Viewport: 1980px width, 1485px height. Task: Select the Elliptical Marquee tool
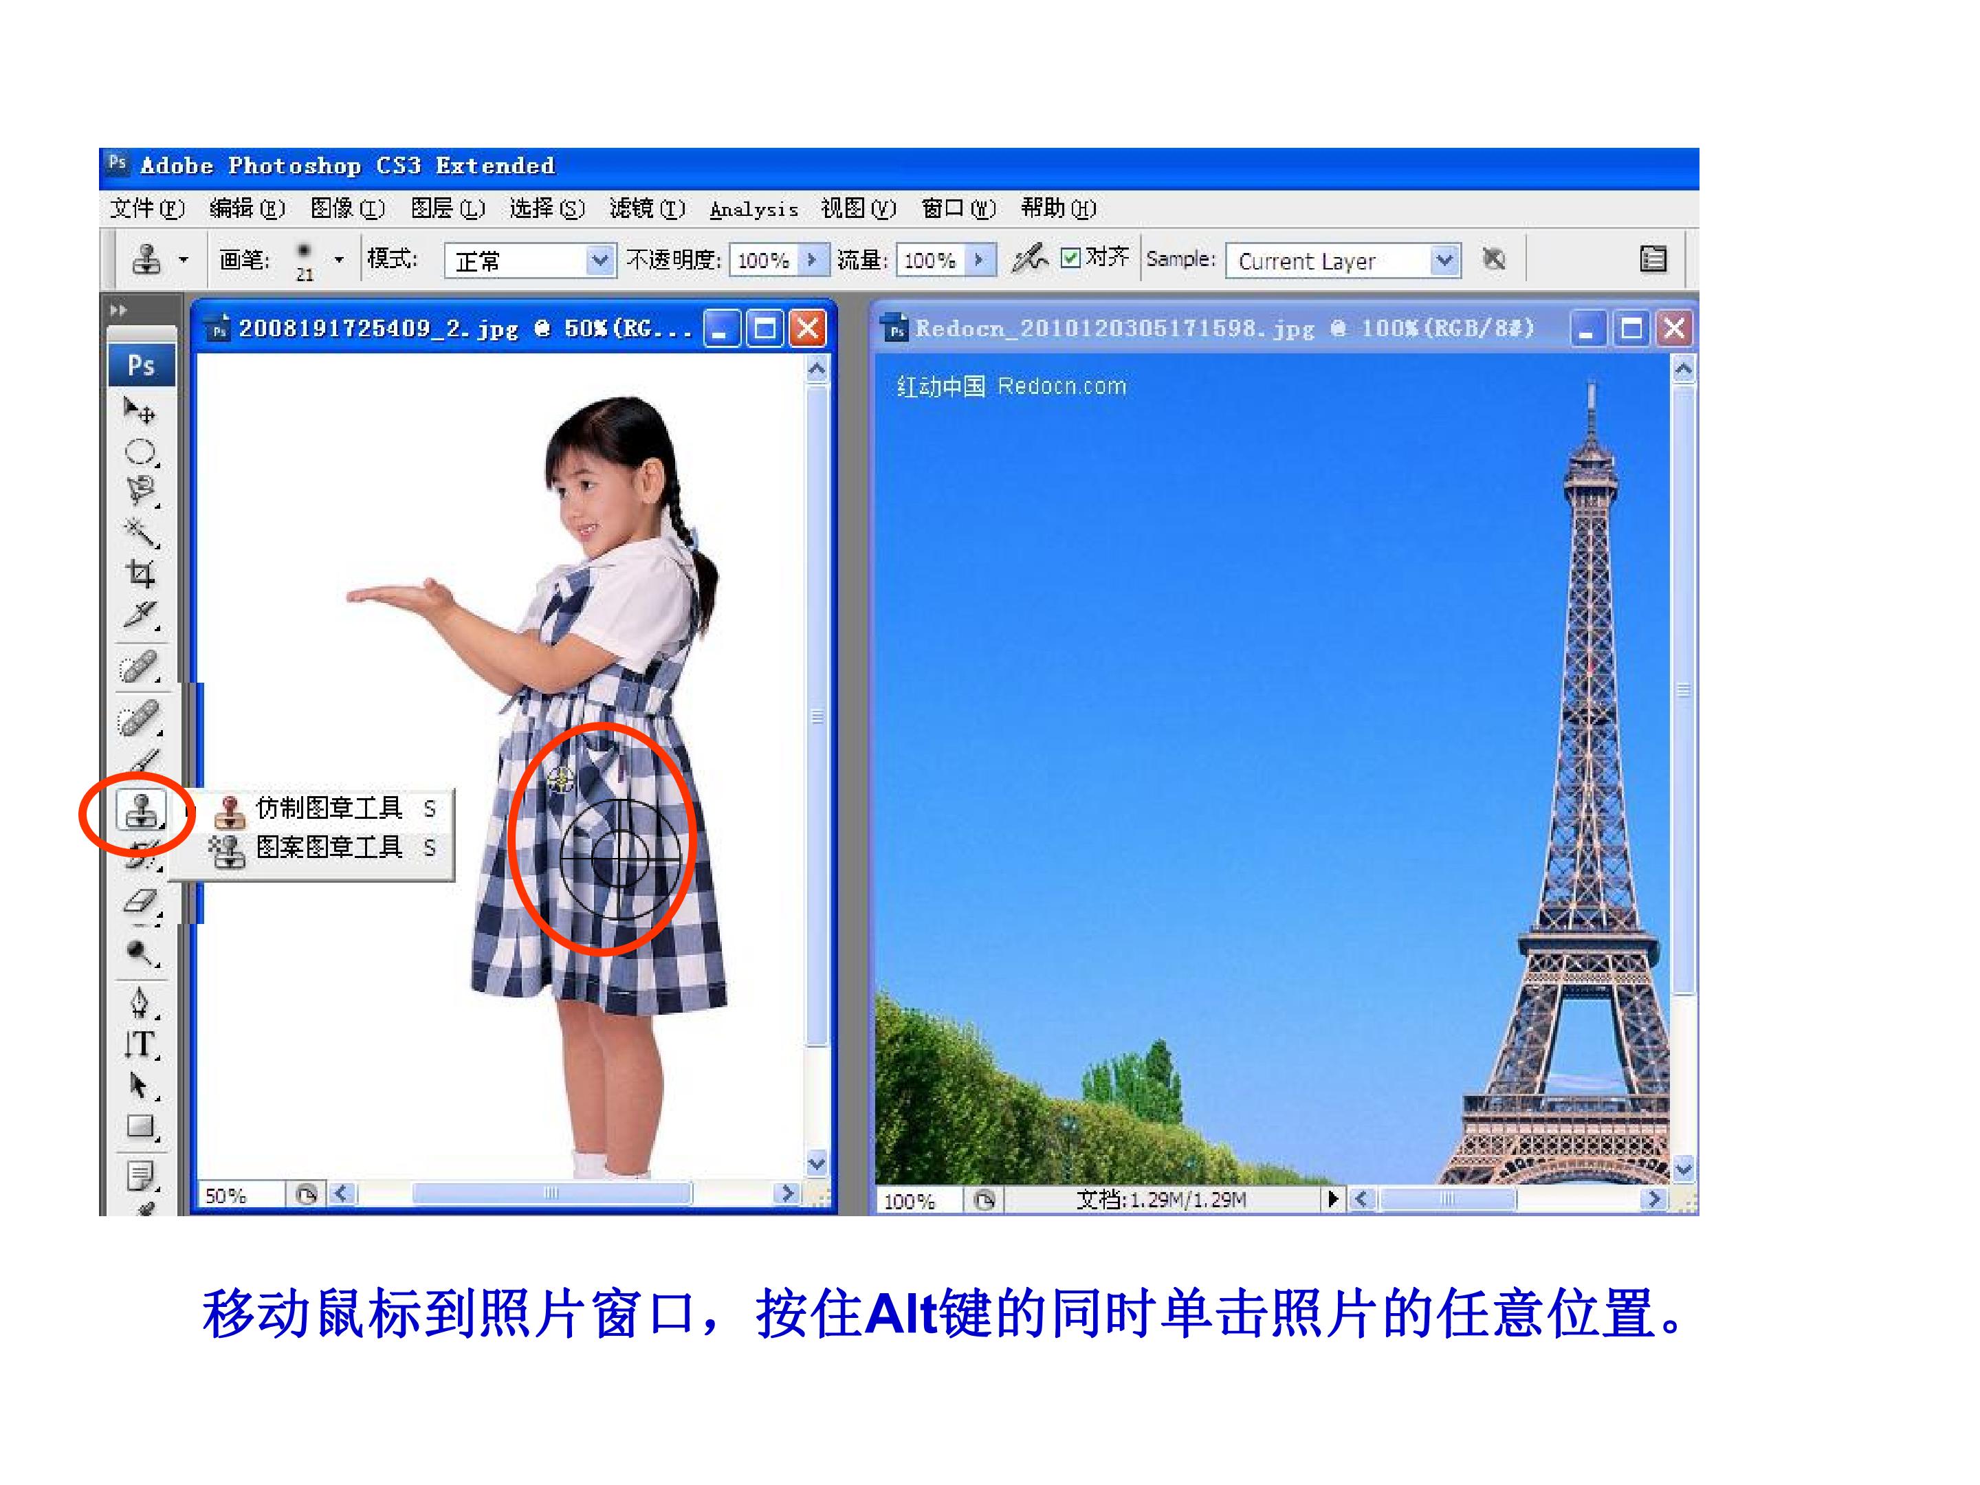pyautogui.click(x=140, y=452)
